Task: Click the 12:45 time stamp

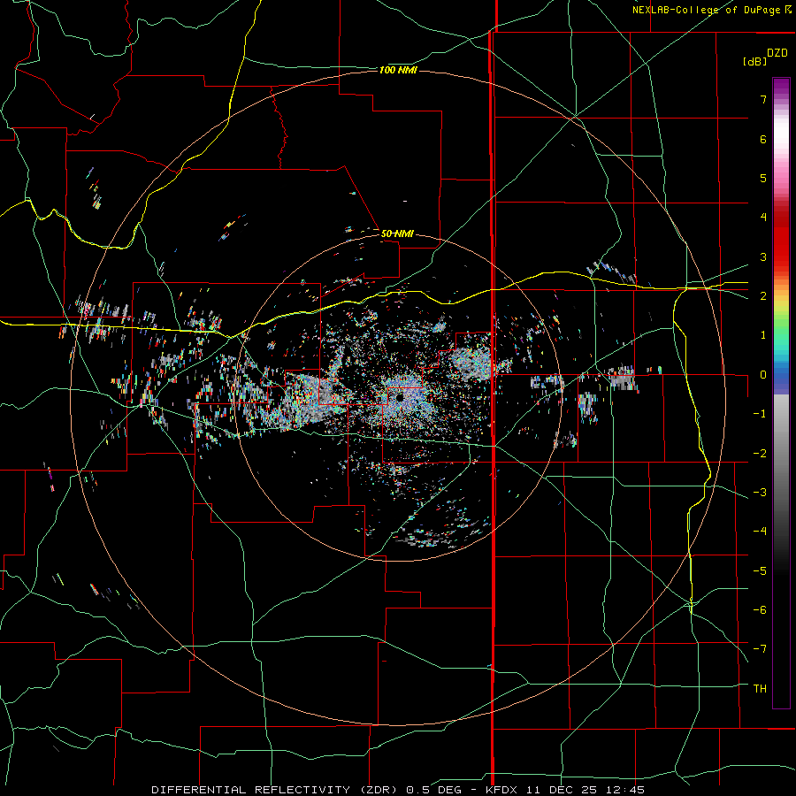Action: click(624, 790)
